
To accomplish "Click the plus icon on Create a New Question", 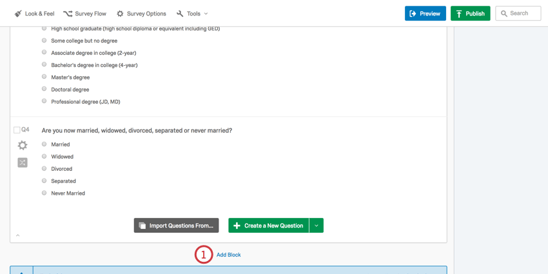I will [x=237, y=226].
